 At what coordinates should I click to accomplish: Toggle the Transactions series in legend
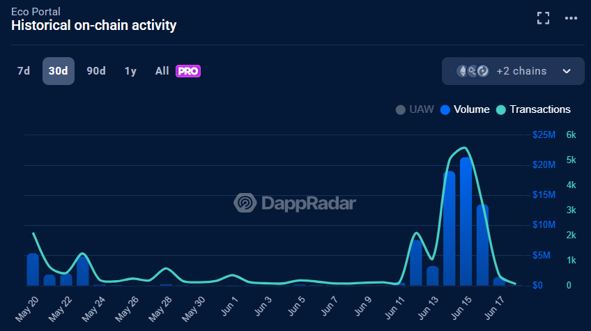coord(533,109)
